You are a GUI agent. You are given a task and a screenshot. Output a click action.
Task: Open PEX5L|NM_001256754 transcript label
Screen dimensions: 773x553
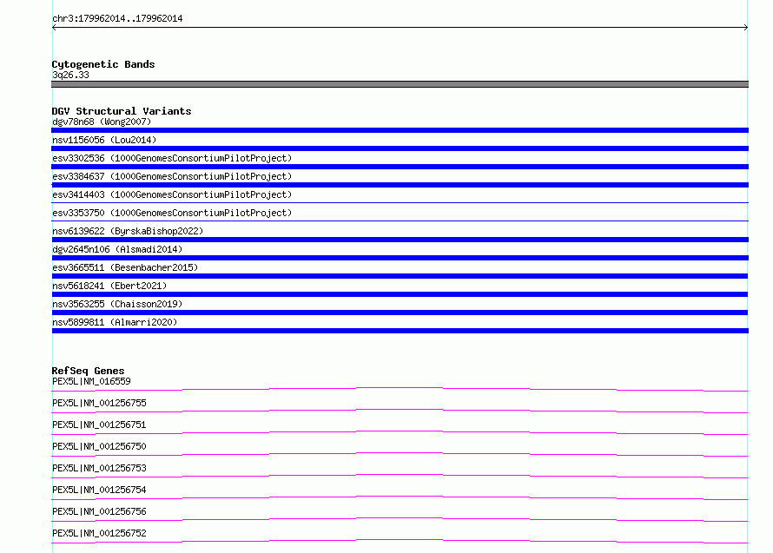(99, 490)
